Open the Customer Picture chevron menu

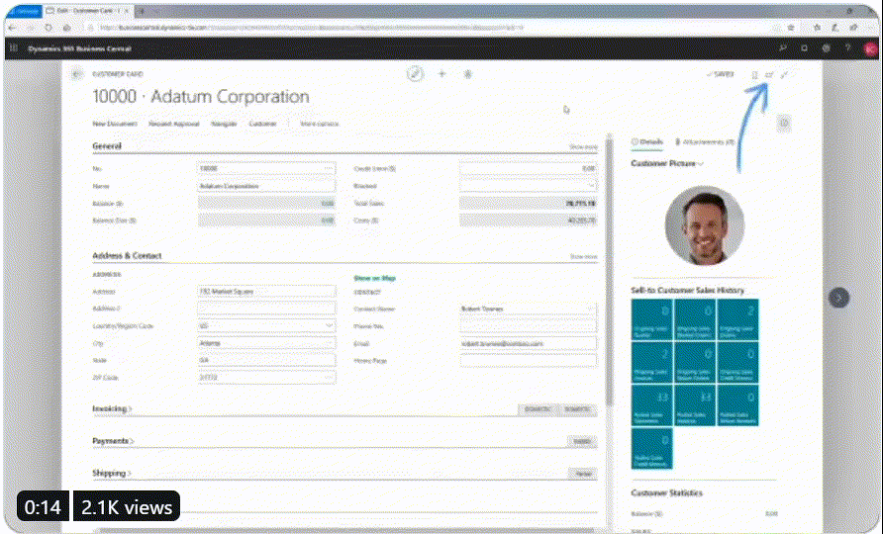(701, 164)
